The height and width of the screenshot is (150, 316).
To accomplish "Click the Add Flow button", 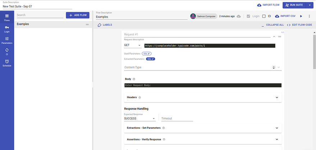I will pos(78,15).
